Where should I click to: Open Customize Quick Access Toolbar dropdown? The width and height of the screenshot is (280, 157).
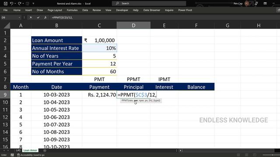tap(33, 3)
